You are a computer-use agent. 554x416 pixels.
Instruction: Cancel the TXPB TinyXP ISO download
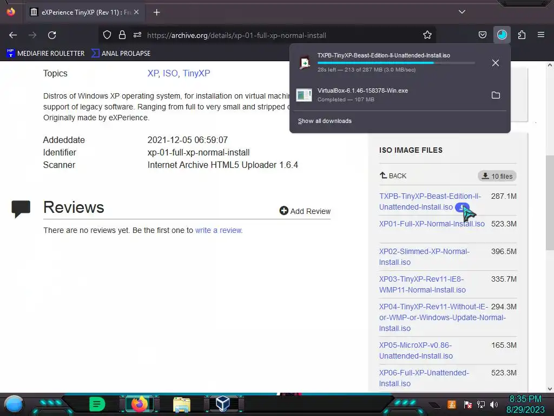[496, 63]
